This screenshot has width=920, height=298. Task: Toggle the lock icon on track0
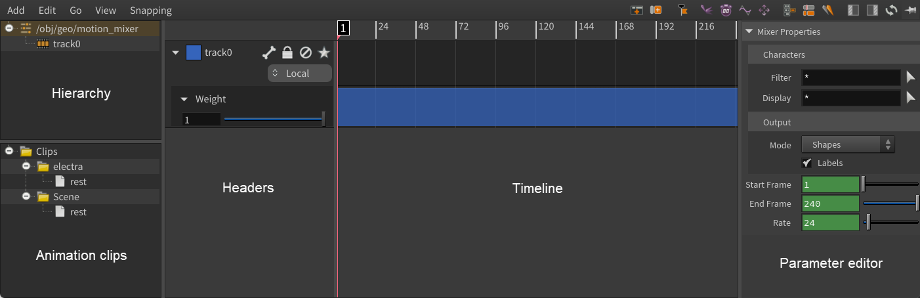tap(287, 53)
